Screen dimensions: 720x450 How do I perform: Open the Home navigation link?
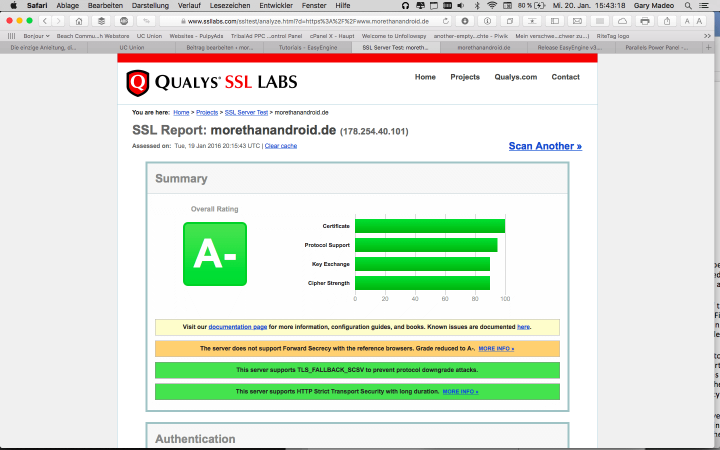tap(425, 77)
